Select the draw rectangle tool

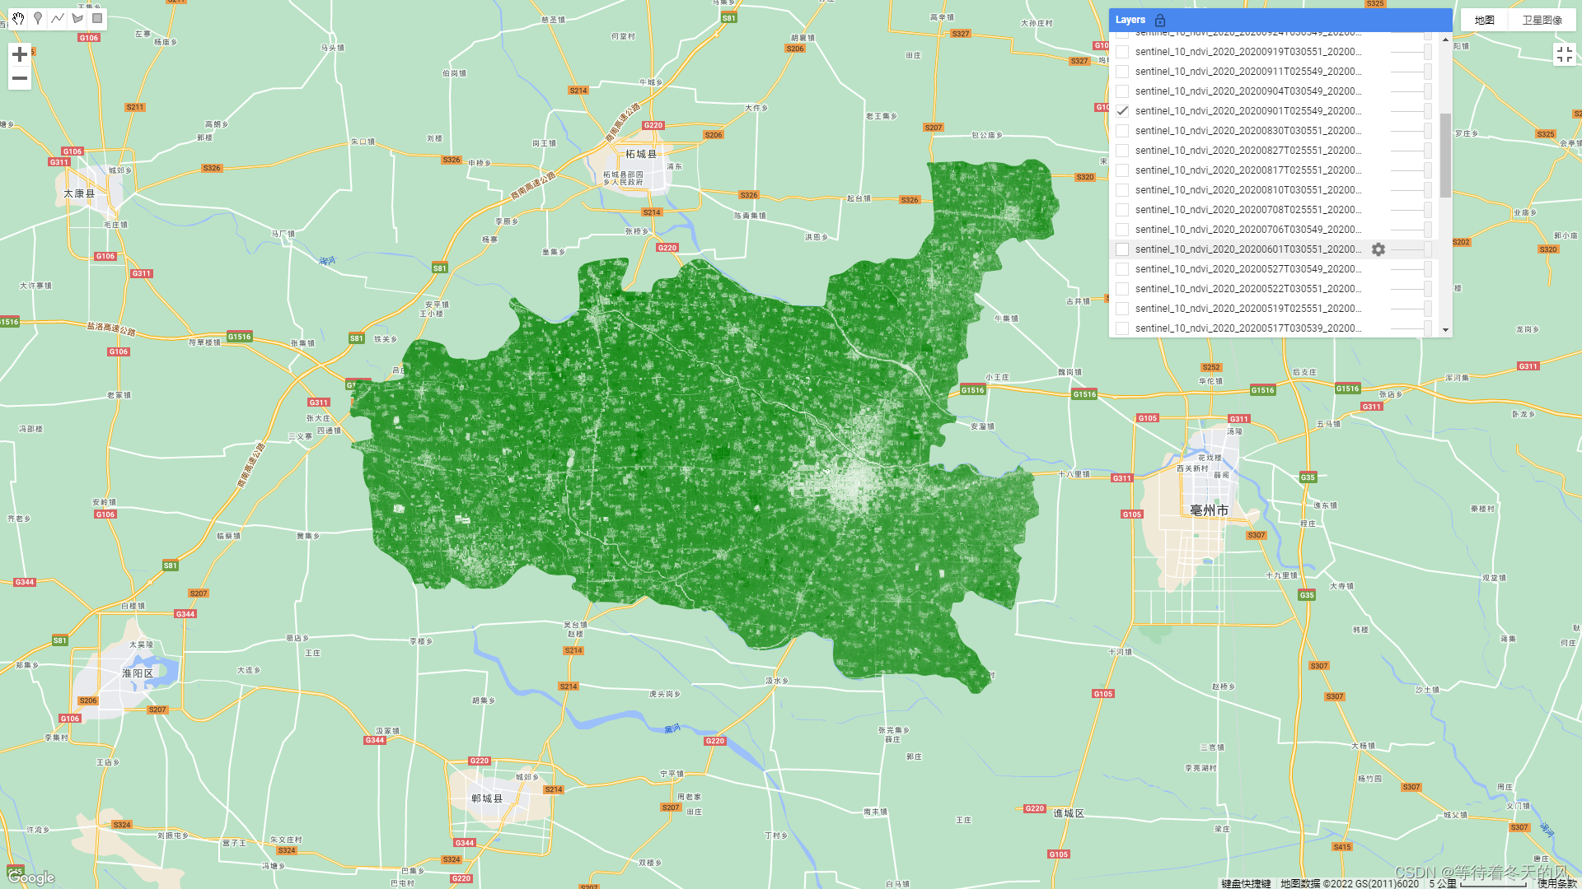97,18
